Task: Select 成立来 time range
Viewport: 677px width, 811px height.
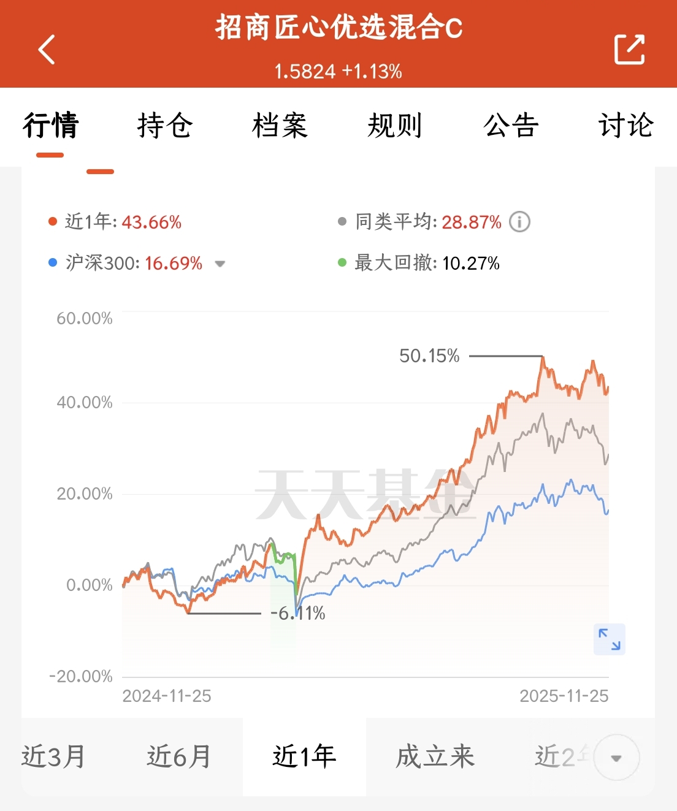Action: (x=435, y=757)
